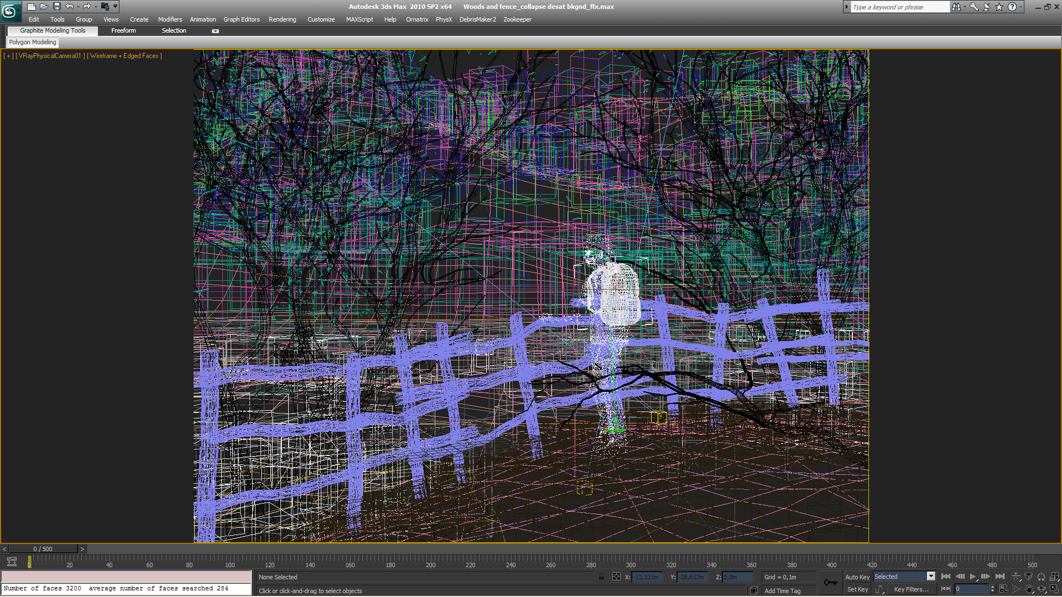Play the animation

click(973, 577)
